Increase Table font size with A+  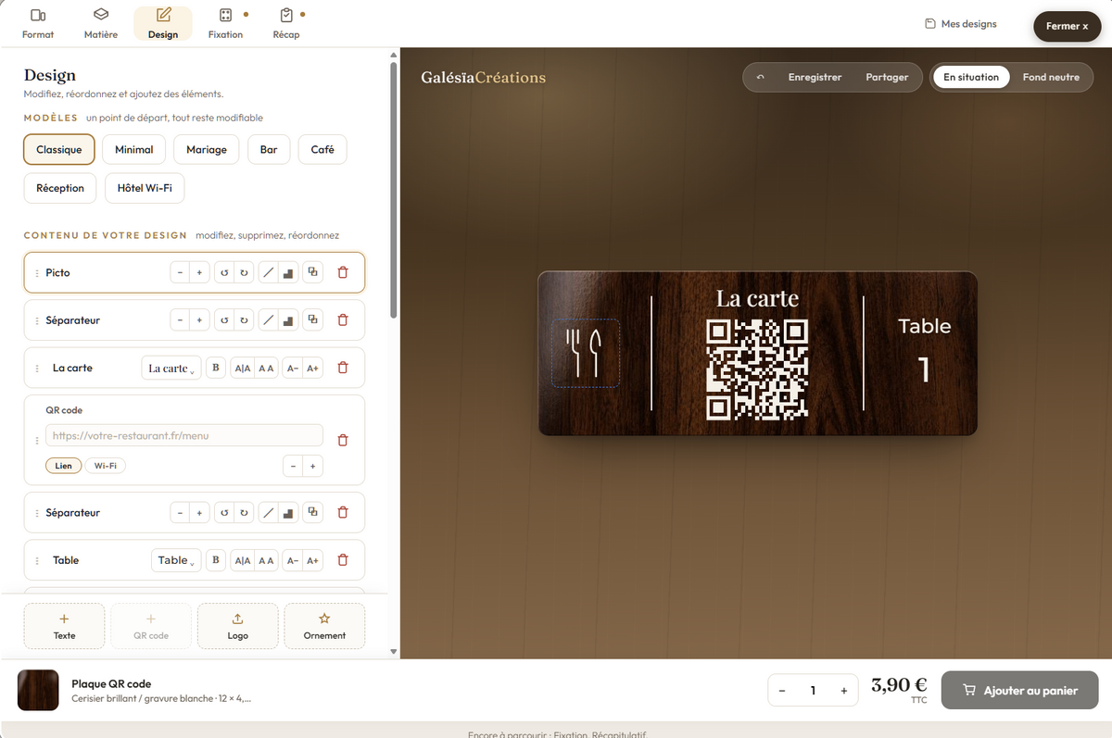313,560
